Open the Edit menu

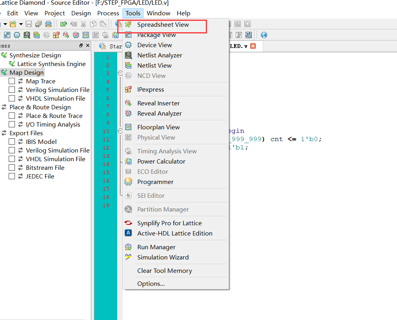click(x=13, y=13)
